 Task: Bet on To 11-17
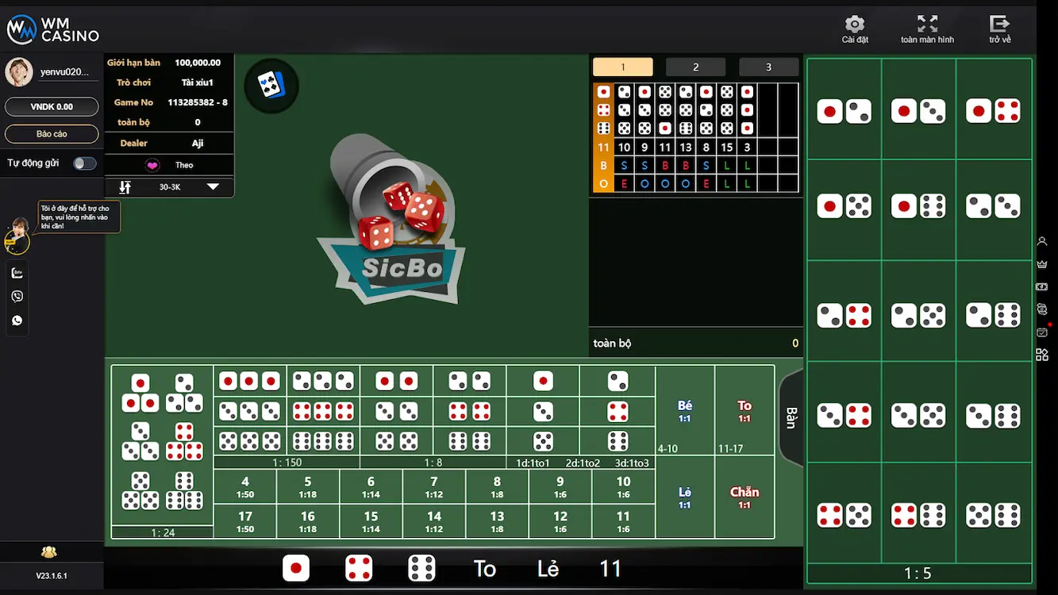[744, 410]
